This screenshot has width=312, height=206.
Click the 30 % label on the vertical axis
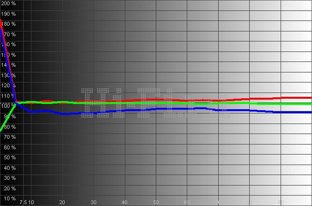[x=9, y=178]
